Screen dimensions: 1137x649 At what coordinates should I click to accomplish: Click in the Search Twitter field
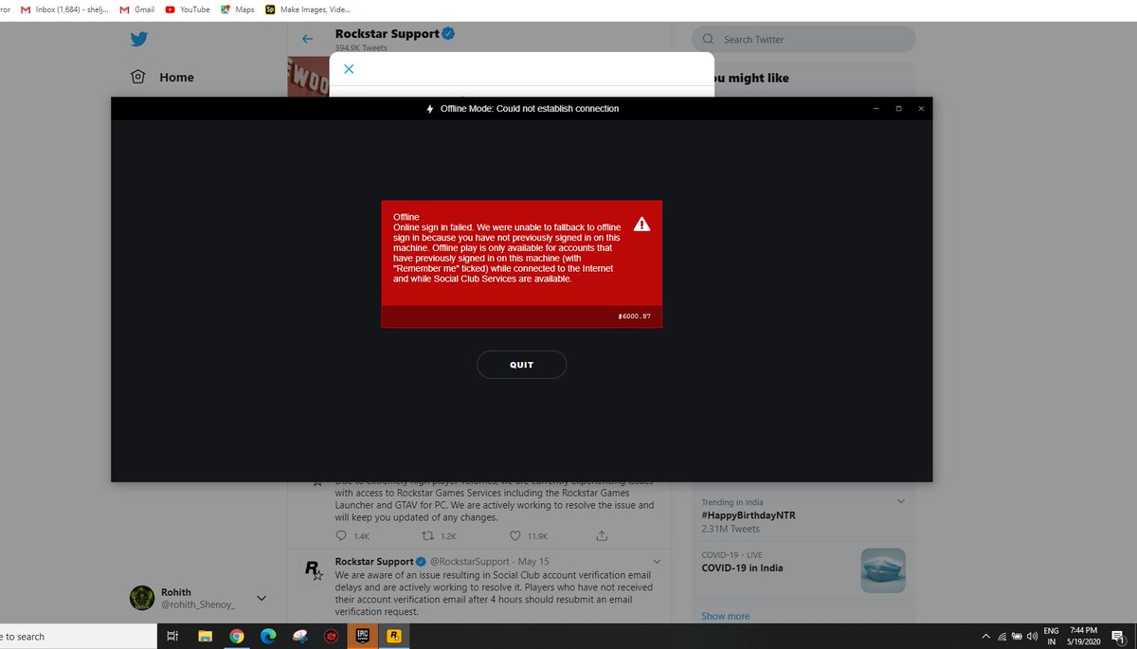[x=803, y=39]
